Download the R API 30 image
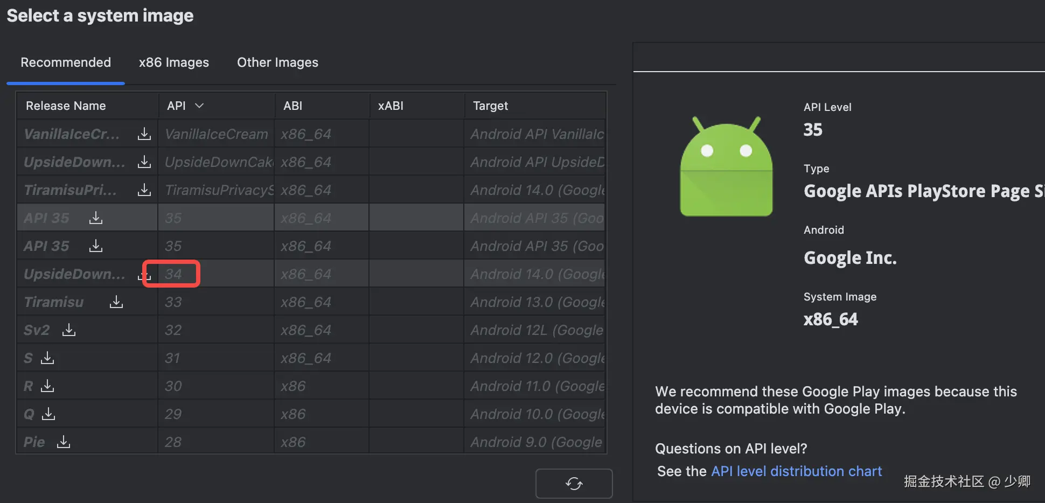 47,386
